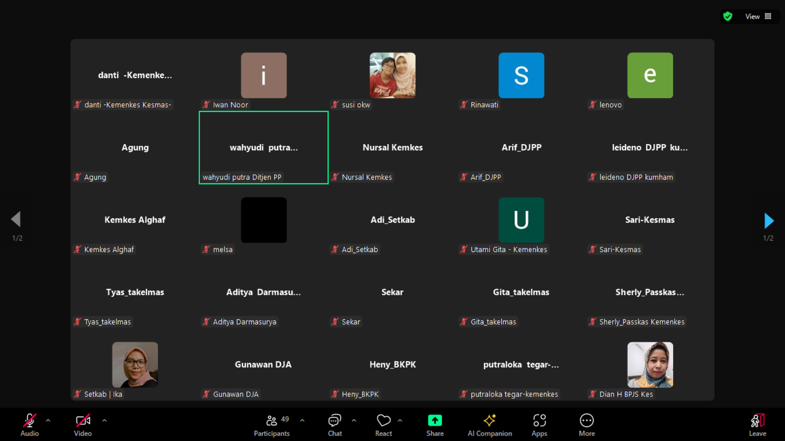785x441 pixels.
Task: Click the 'Sari-Kesmas' name label
Action: point(620,249)
